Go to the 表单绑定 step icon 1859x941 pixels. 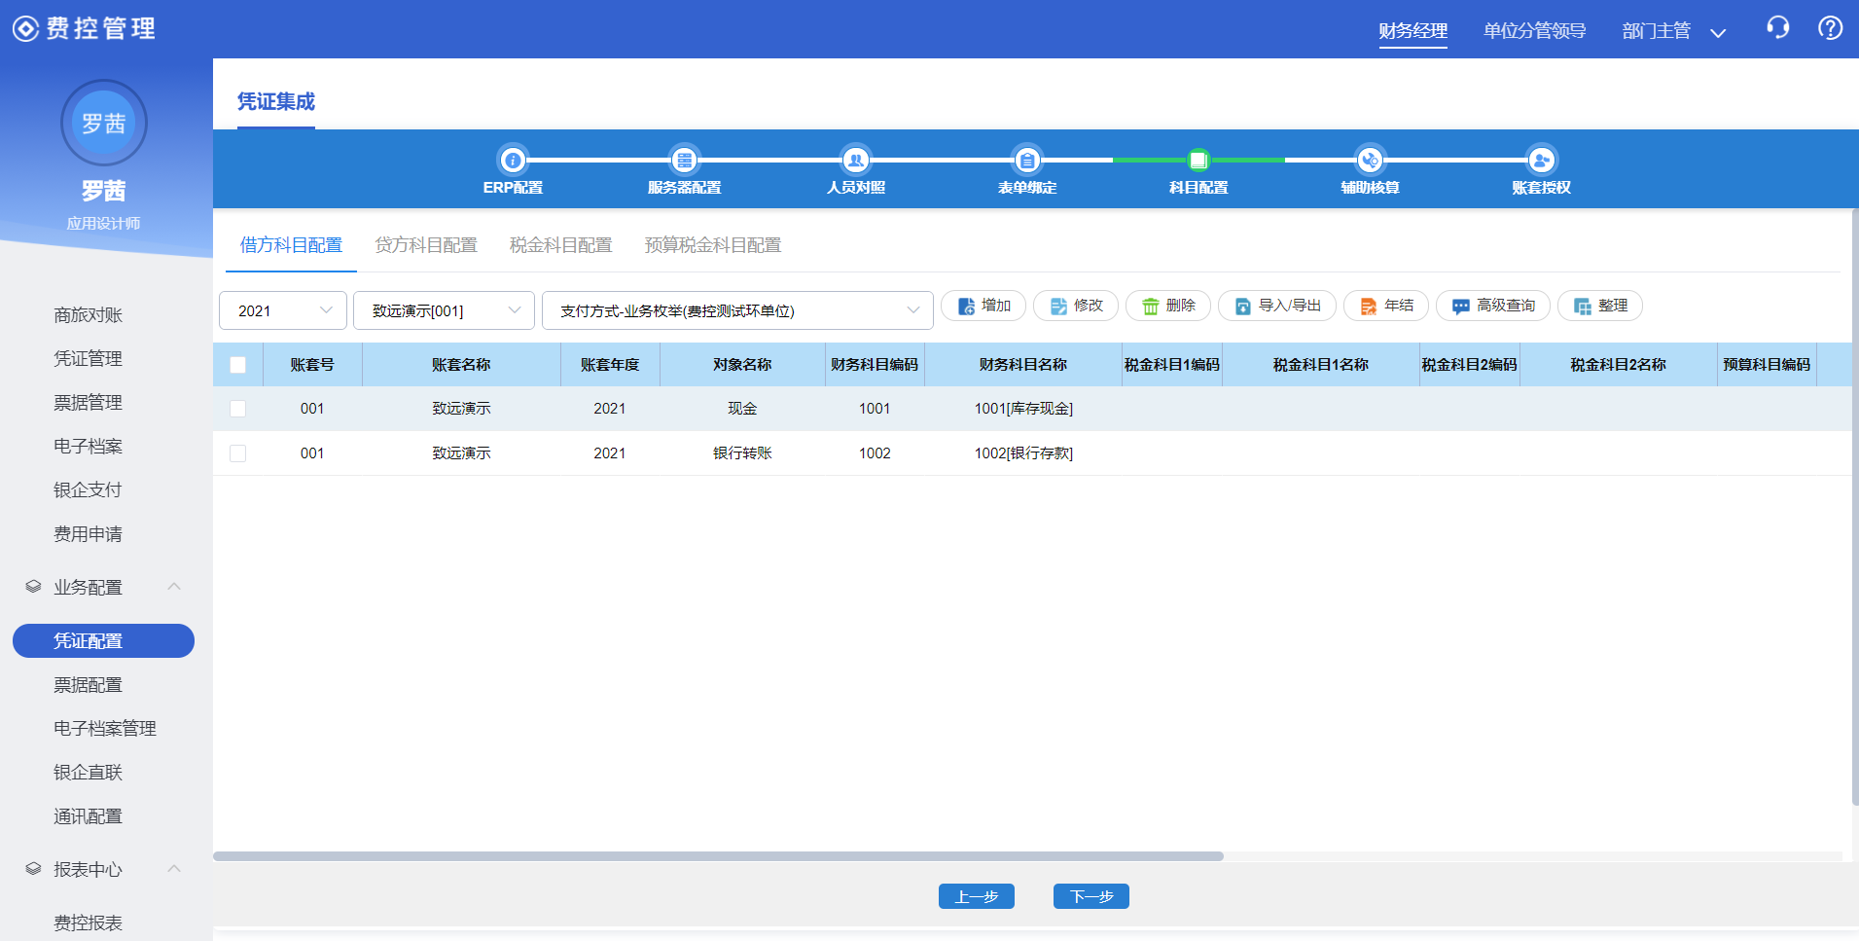(x=1026, y=160)
